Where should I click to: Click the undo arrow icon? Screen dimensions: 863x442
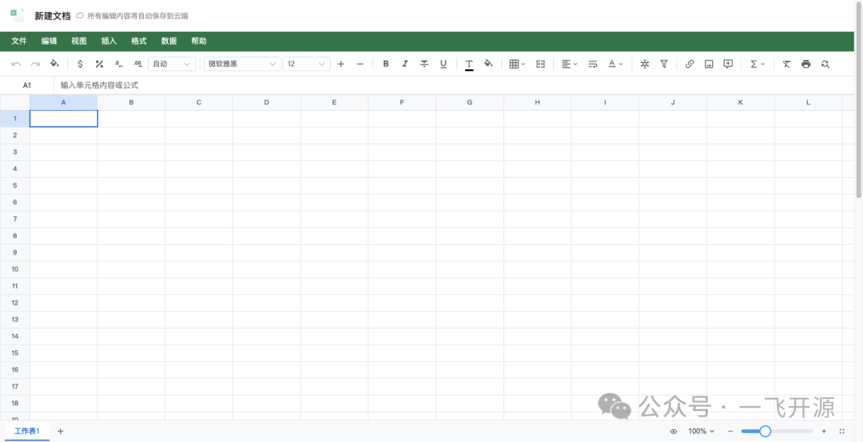point(17,65)
